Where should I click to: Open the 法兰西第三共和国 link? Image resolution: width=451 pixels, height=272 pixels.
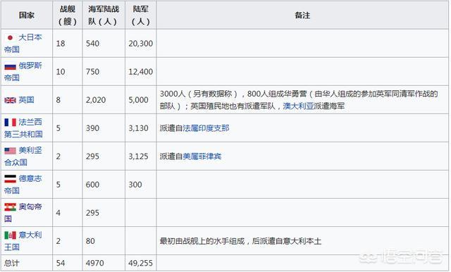23,128
